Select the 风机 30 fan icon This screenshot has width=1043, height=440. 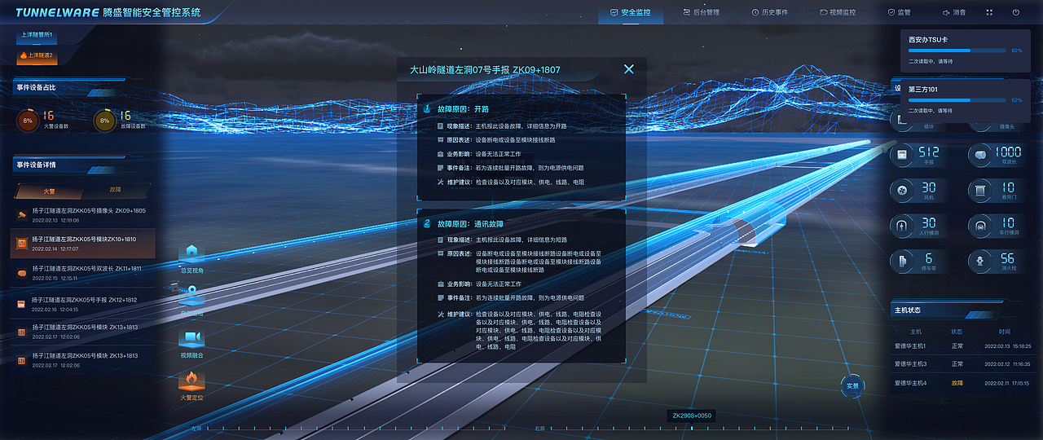click(902, 190)
